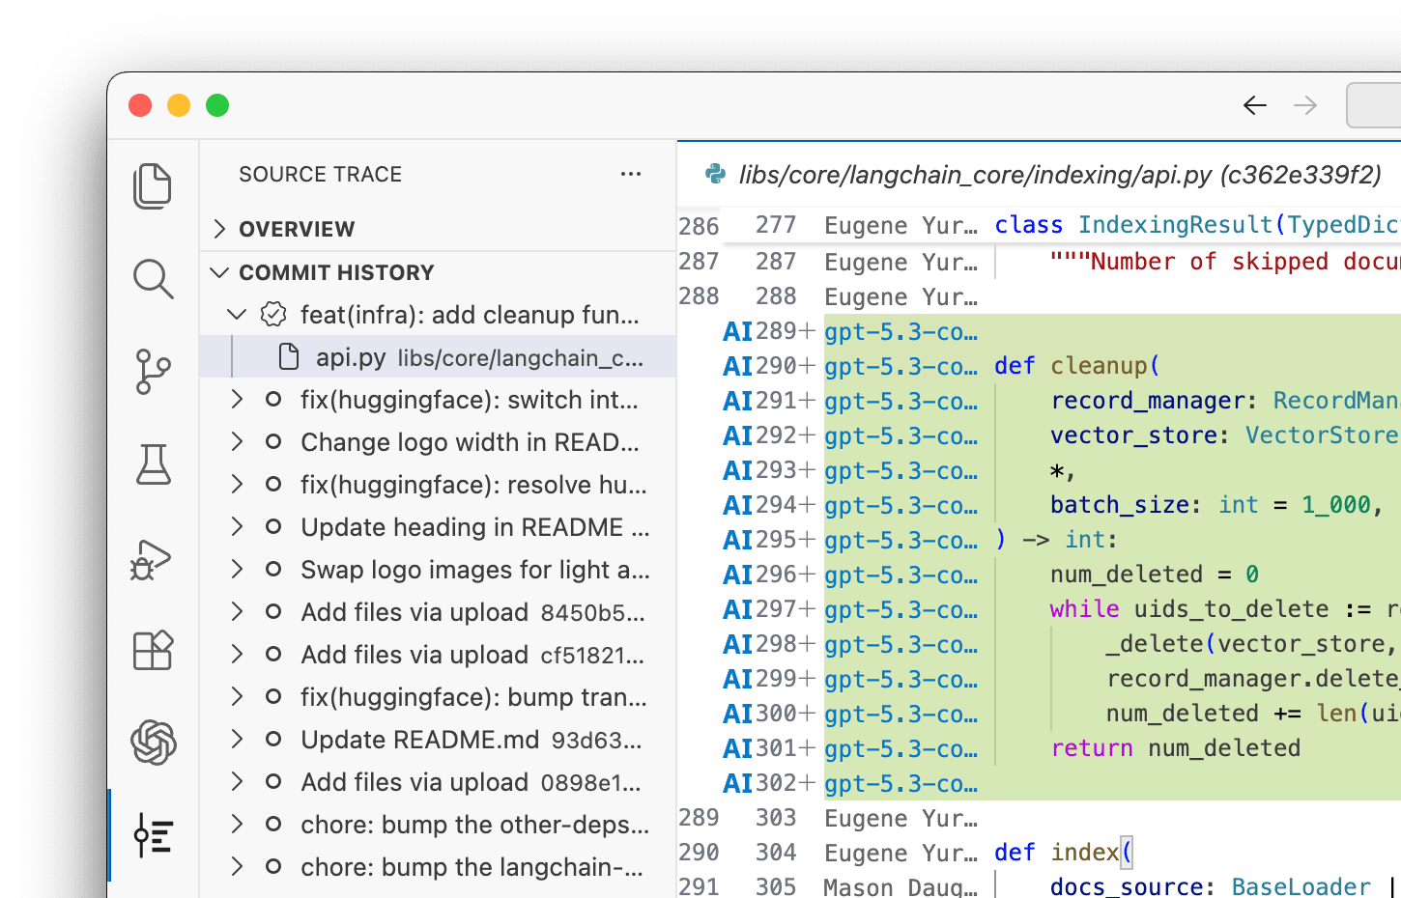This screenshot has width=1401, height=898.
Task: Expand the fix(huggingface): switch commit
Action: pyautogui.click(x=237, y=399)
